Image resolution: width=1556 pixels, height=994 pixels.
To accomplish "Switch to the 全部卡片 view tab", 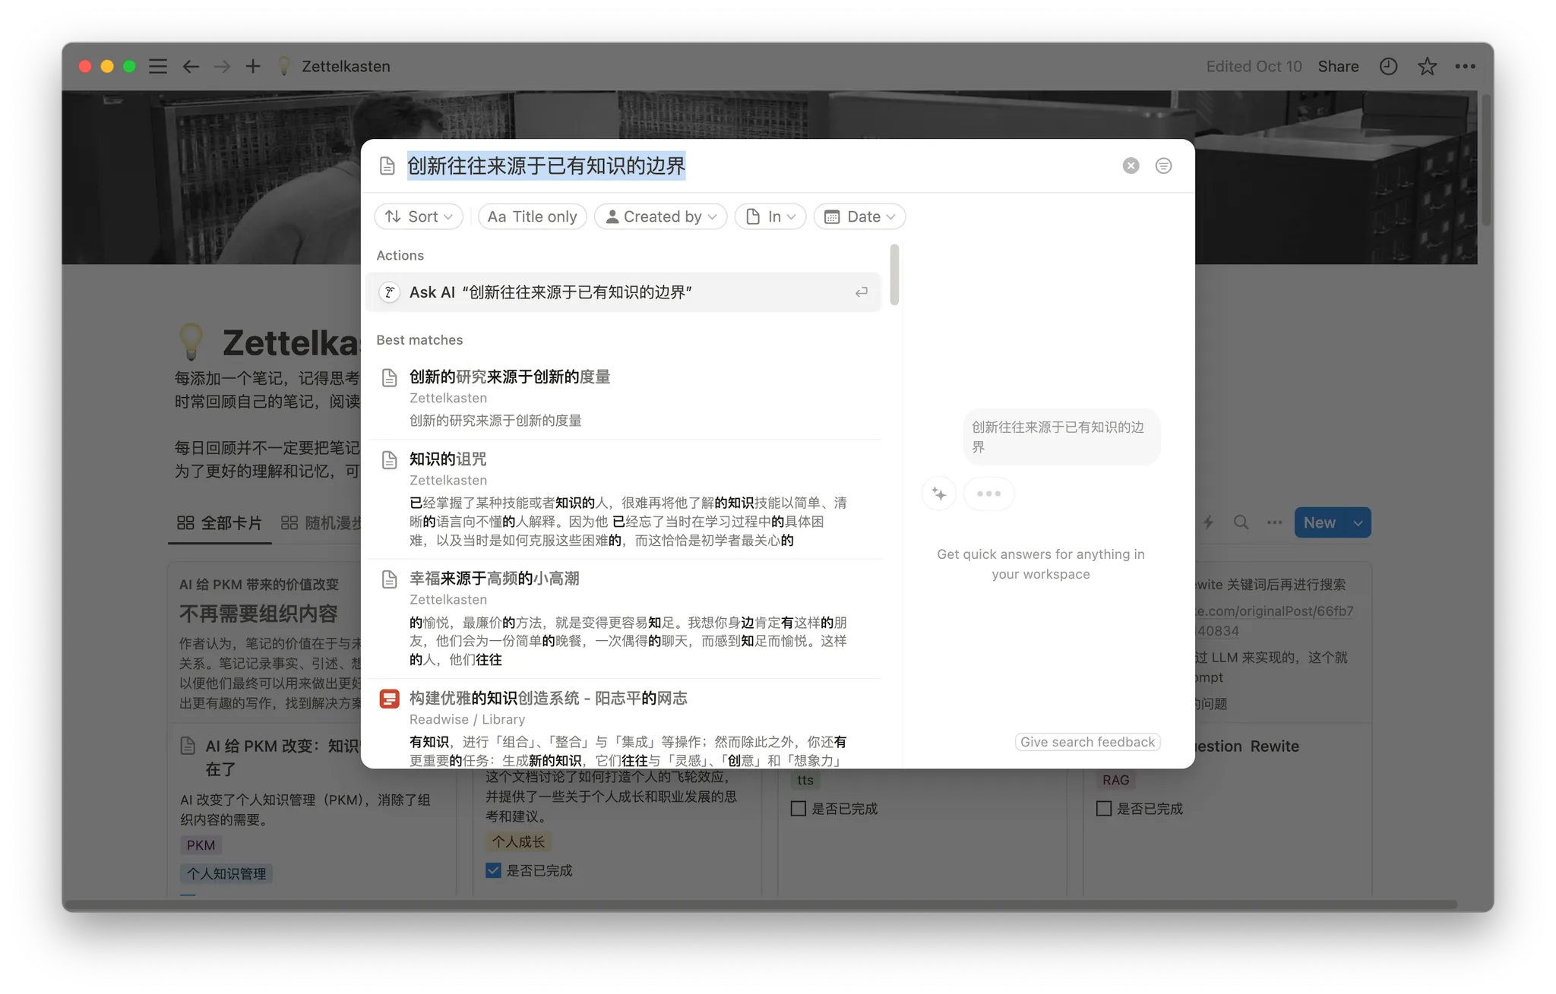I will pos(220,522).
